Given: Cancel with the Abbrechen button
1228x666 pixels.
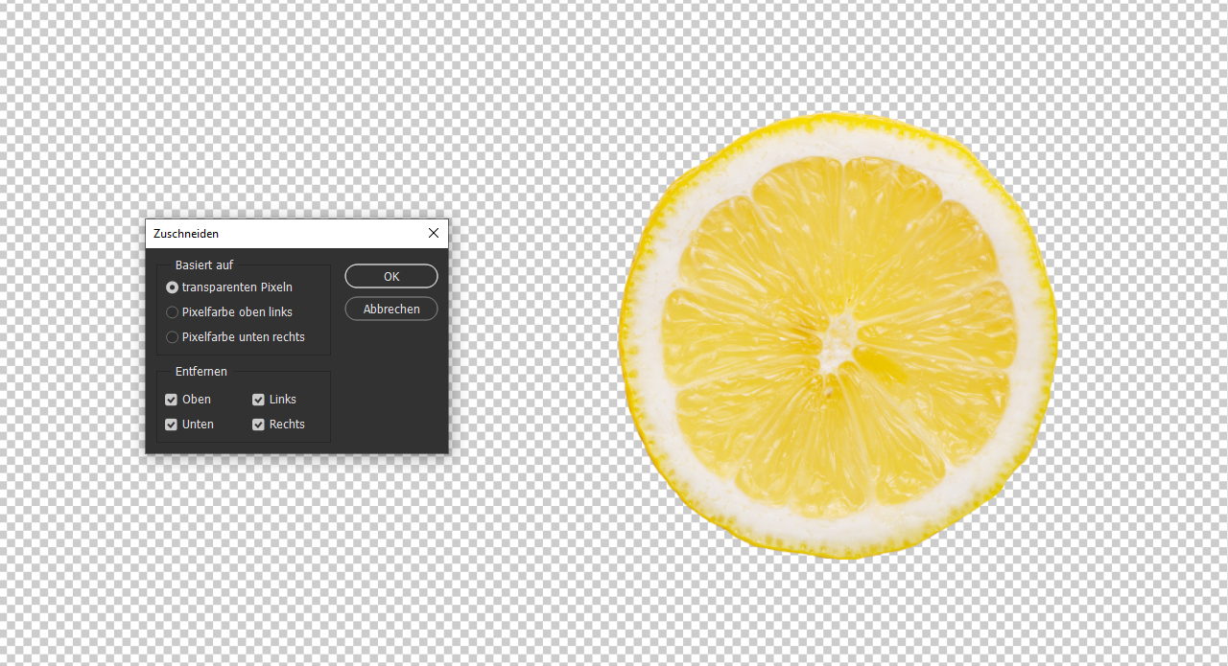Looking at the screenshot, I should pos(391,309).
